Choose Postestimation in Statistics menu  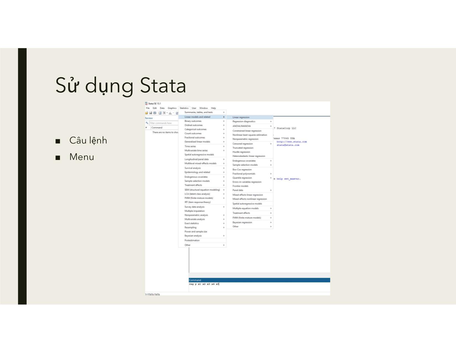click(x=202, y=240)
